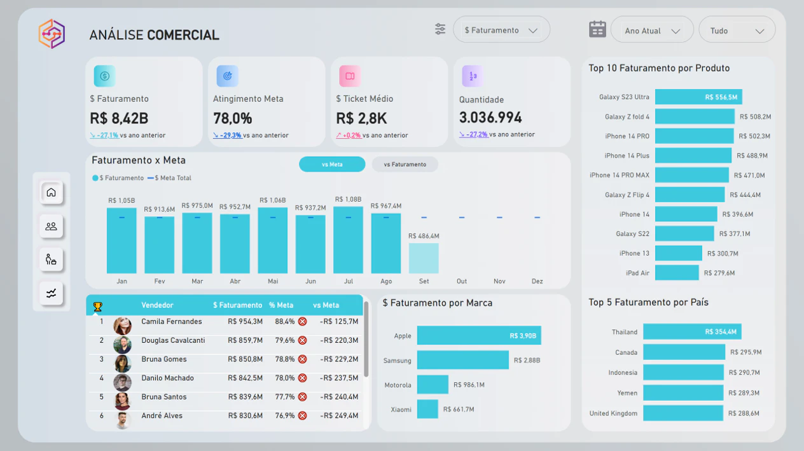Click the 78,0% Atingimento Meta value
Image resolution: width=804 pixels, height=451 pixels.
233,118
